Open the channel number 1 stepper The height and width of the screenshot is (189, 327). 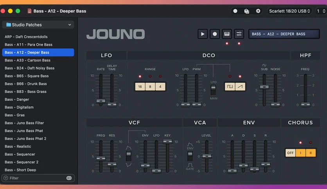tap(321, 11)
